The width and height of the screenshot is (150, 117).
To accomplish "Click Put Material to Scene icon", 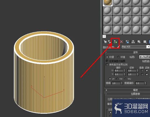I will tap(110, 42).
